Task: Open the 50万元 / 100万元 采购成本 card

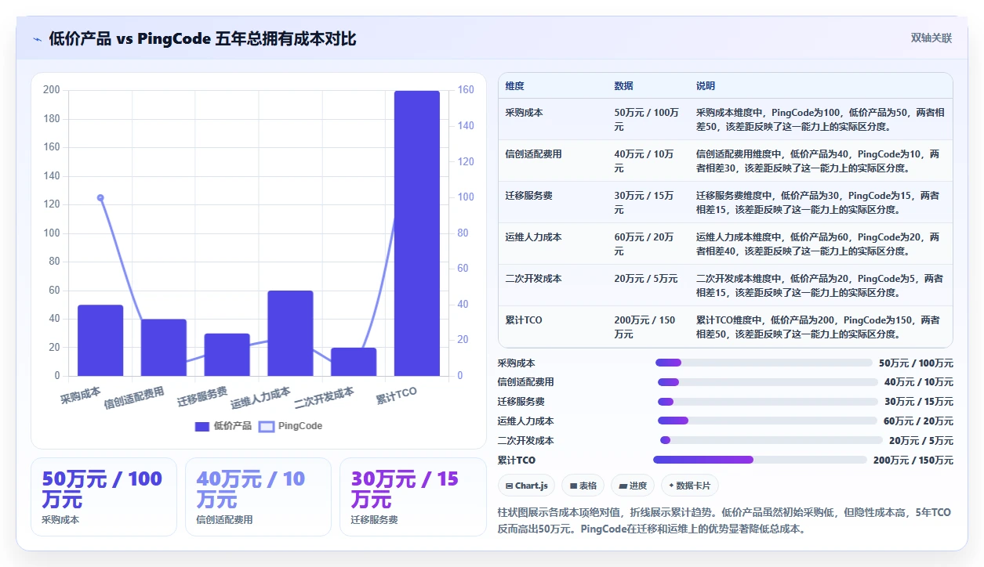Action: click(x=103, y=497)
